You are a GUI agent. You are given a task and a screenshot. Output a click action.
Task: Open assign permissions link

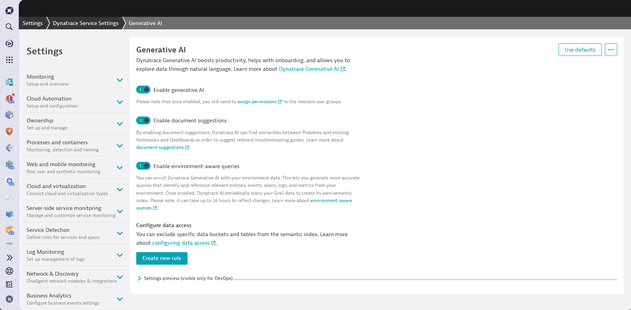(x=257, y=102)
